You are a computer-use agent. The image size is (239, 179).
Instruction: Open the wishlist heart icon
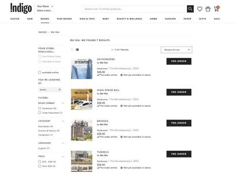pyautogui.click(x=199, y=9)
